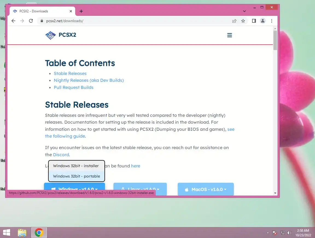Jump to Nightly Releases (aka Dev Builds)
315x238 pixels.
pyautogui.click(x=89, y=80)
